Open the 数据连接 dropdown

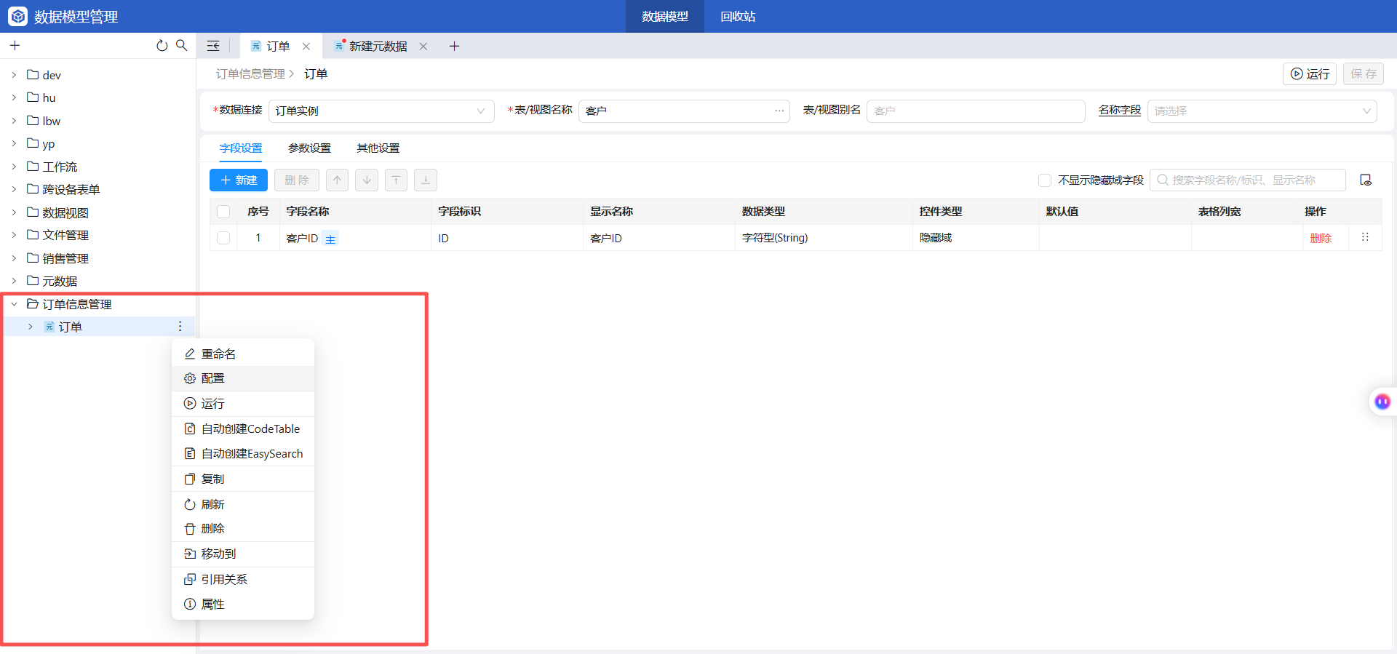pos(381,111)
